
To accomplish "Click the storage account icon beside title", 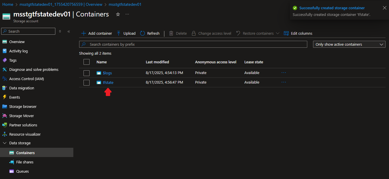I will pyautogui.click(x=6, y=16).
